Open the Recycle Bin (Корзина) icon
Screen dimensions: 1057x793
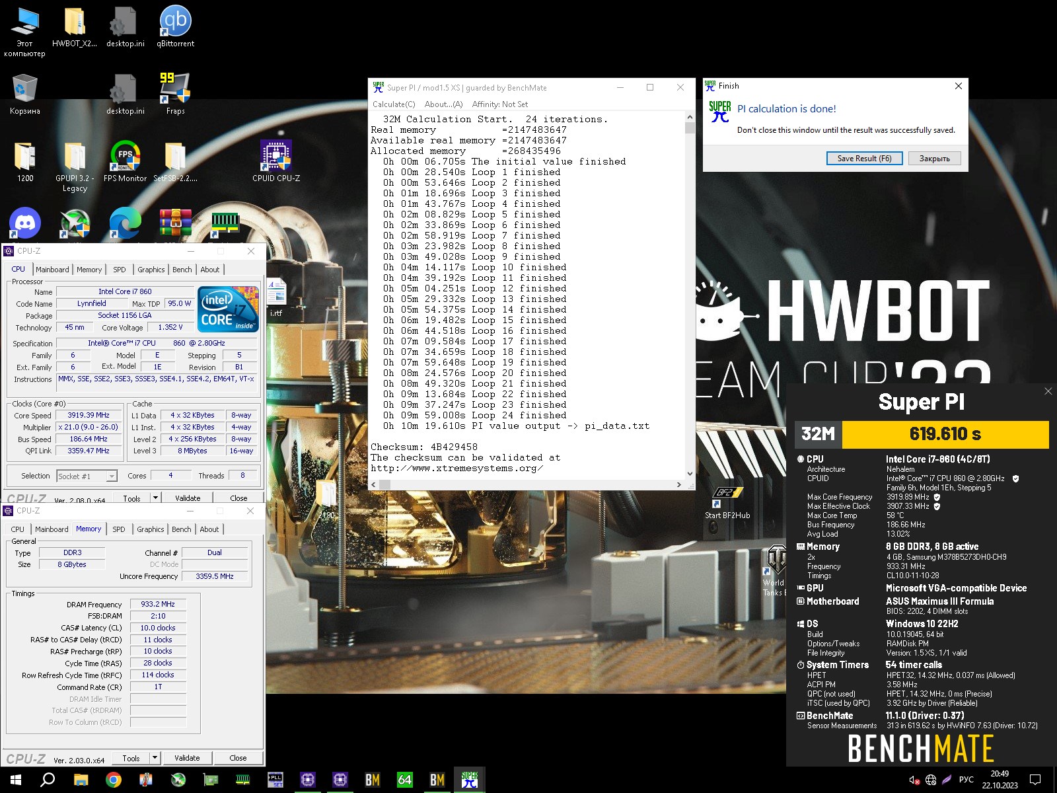[x=25, y=94]
